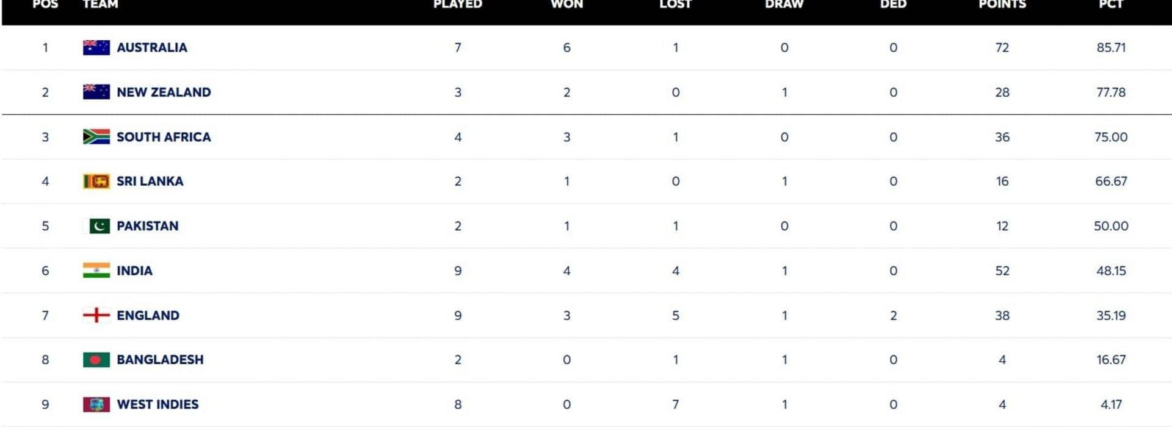This screenshot has width=1172, height=427.
Task: Click the New Zealand flag icon
Action: tap(96, 92)
